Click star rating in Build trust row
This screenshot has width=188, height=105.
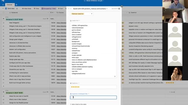(x=170, y=83)
